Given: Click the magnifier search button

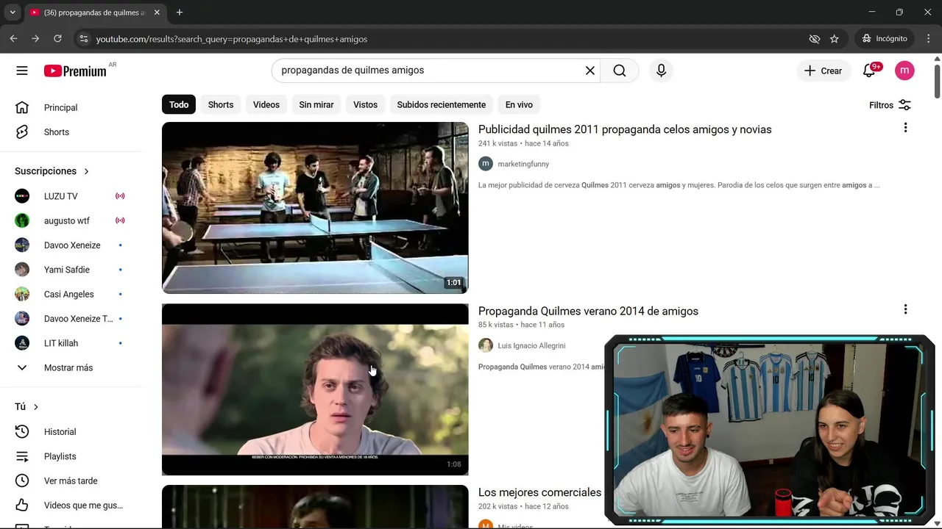Looking at the screenshot, I should [x=620, y=71].
